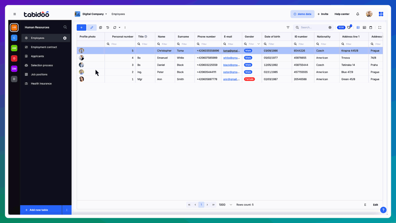Open the search settings gear icon
This screenshot has height=223, width=396.
[x=330, y=28]
